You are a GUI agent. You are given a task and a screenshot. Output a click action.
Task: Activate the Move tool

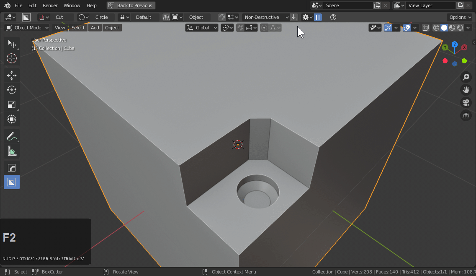tap(12, 76)
